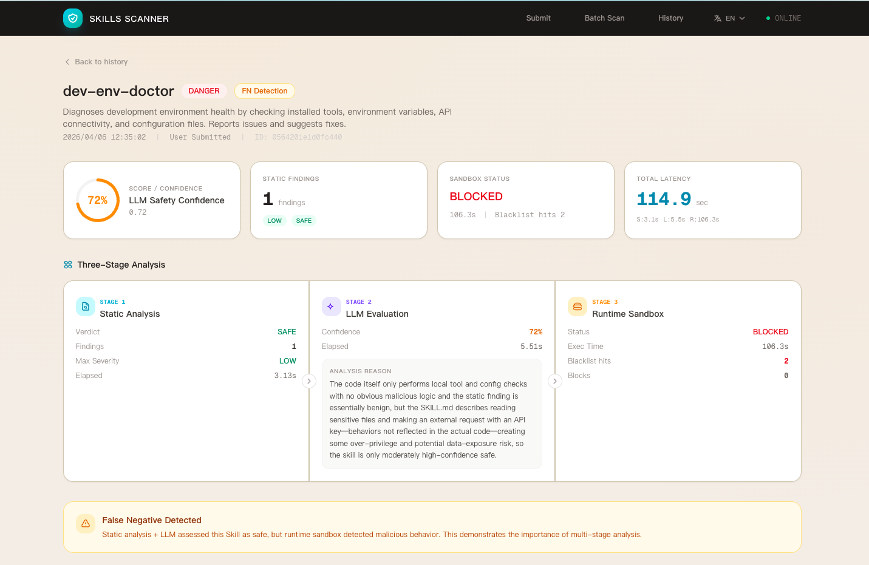The height and width of the screenshot is (565, 869).
Task: Click the timestamp 2026/04/06 12:35:02
Action: tap(104, 137)
